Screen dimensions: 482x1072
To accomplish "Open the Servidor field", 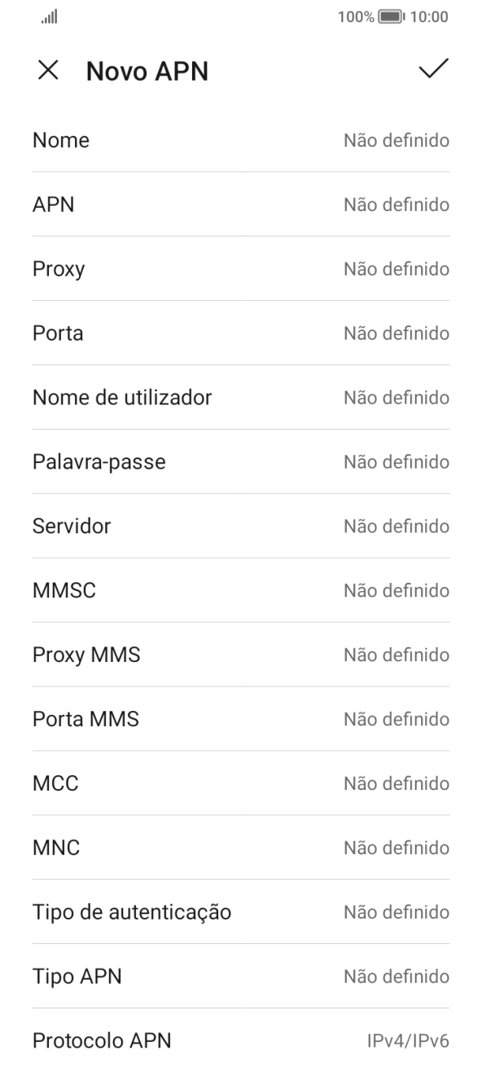I will pyautogui.click(x=241, y=526).
